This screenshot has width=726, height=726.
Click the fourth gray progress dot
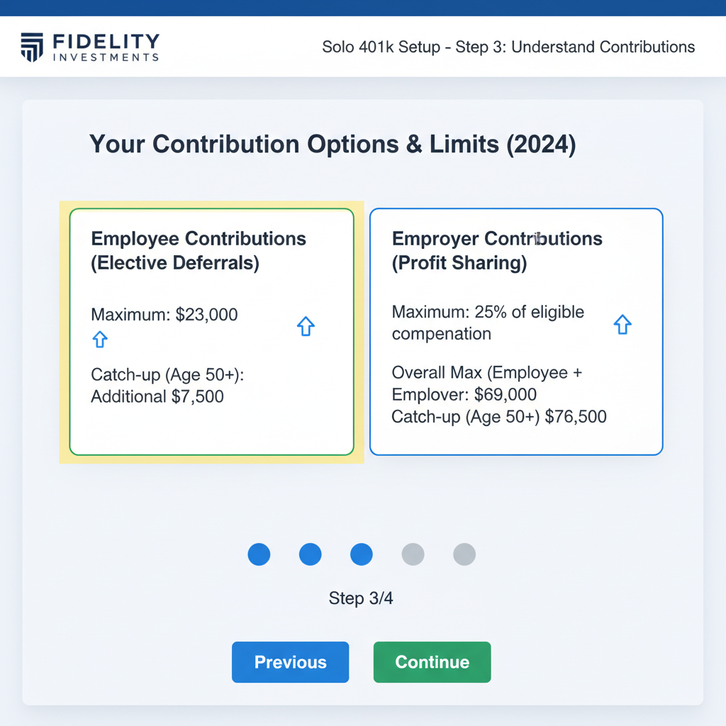(413, 554)
